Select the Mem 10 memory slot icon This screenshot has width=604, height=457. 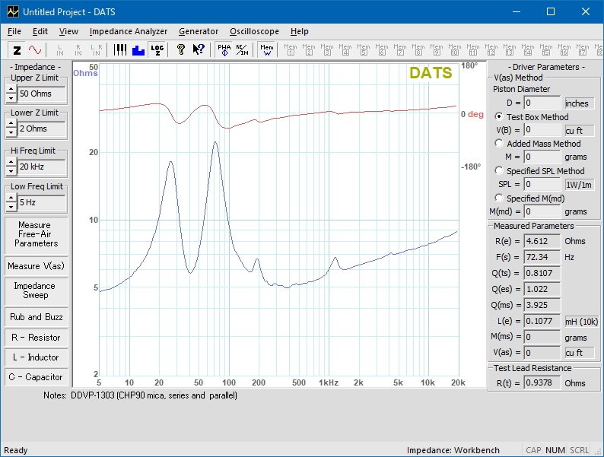(455, 50)
